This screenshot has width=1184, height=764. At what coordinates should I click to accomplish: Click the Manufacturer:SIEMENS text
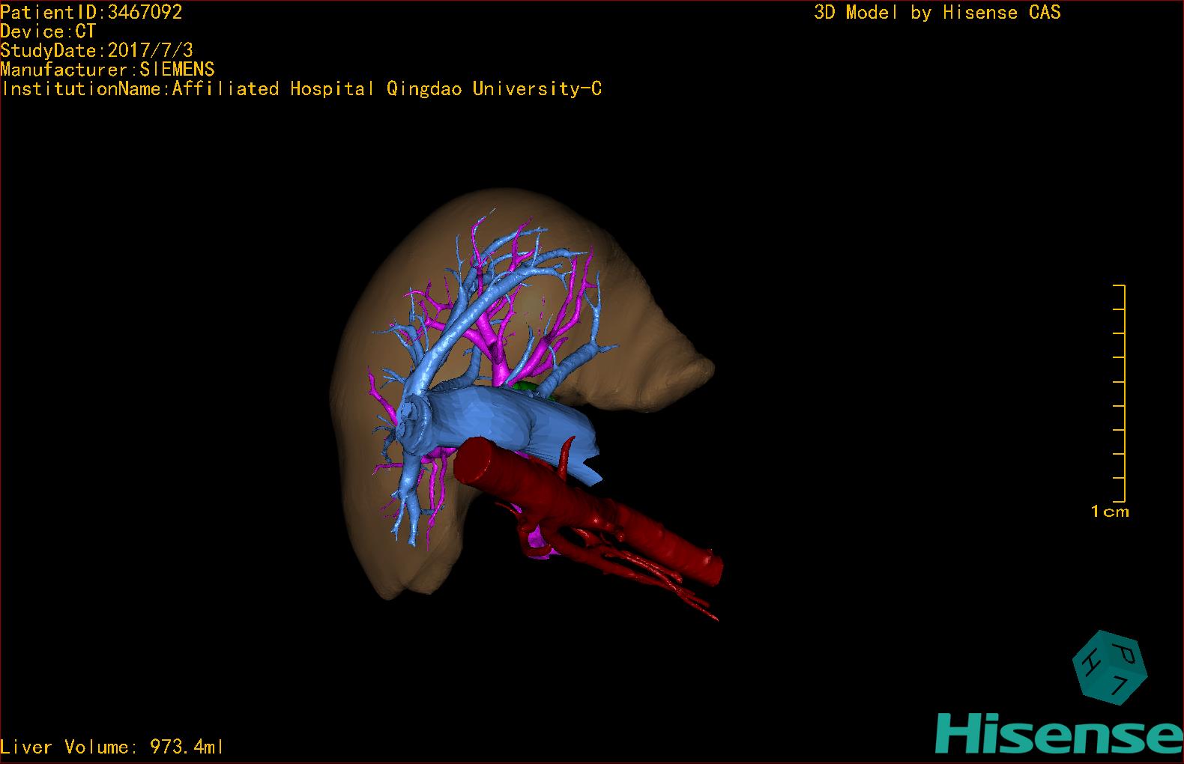[107, 70]
